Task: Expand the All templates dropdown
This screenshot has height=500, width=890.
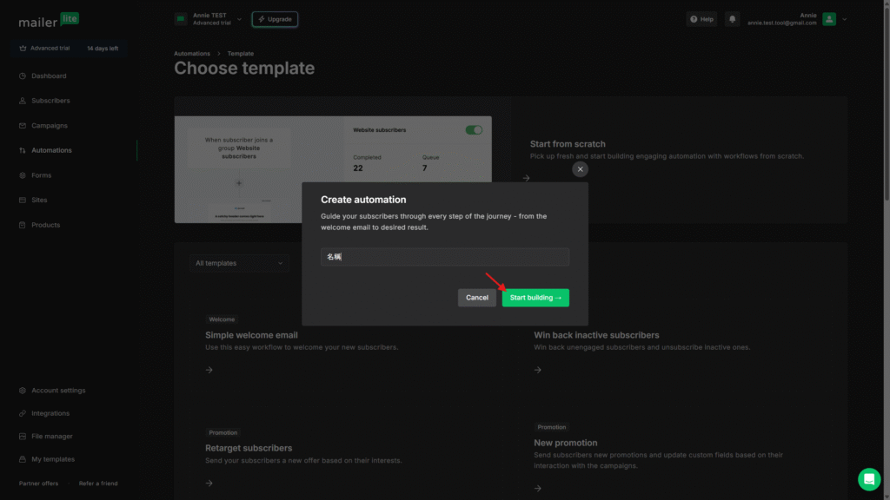Action: pos(239,263)
